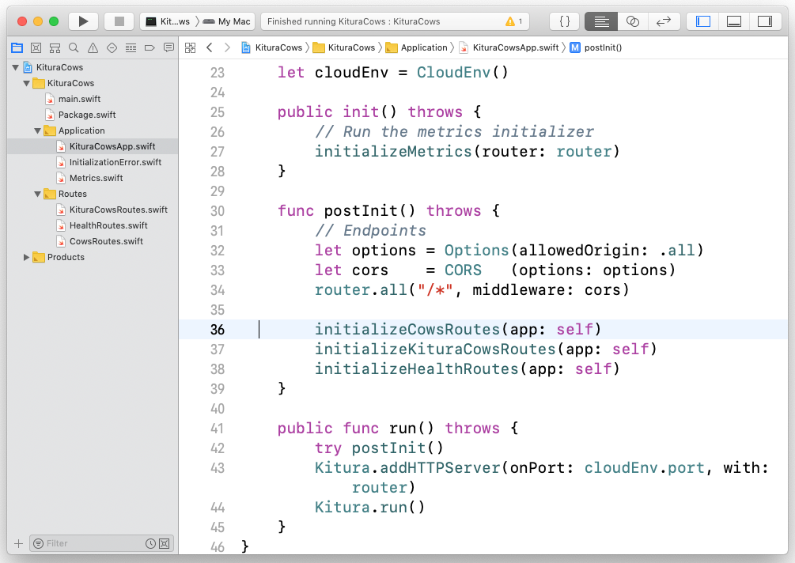This screenshot has height=563, width=795.
Task: Collapse the Application folder
Action: tap(37, 130)
